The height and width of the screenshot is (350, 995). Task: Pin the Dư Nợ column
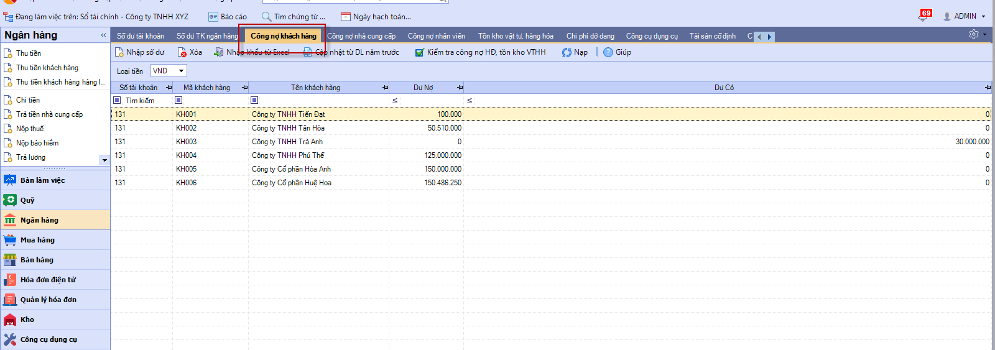(x=460, y=88)
